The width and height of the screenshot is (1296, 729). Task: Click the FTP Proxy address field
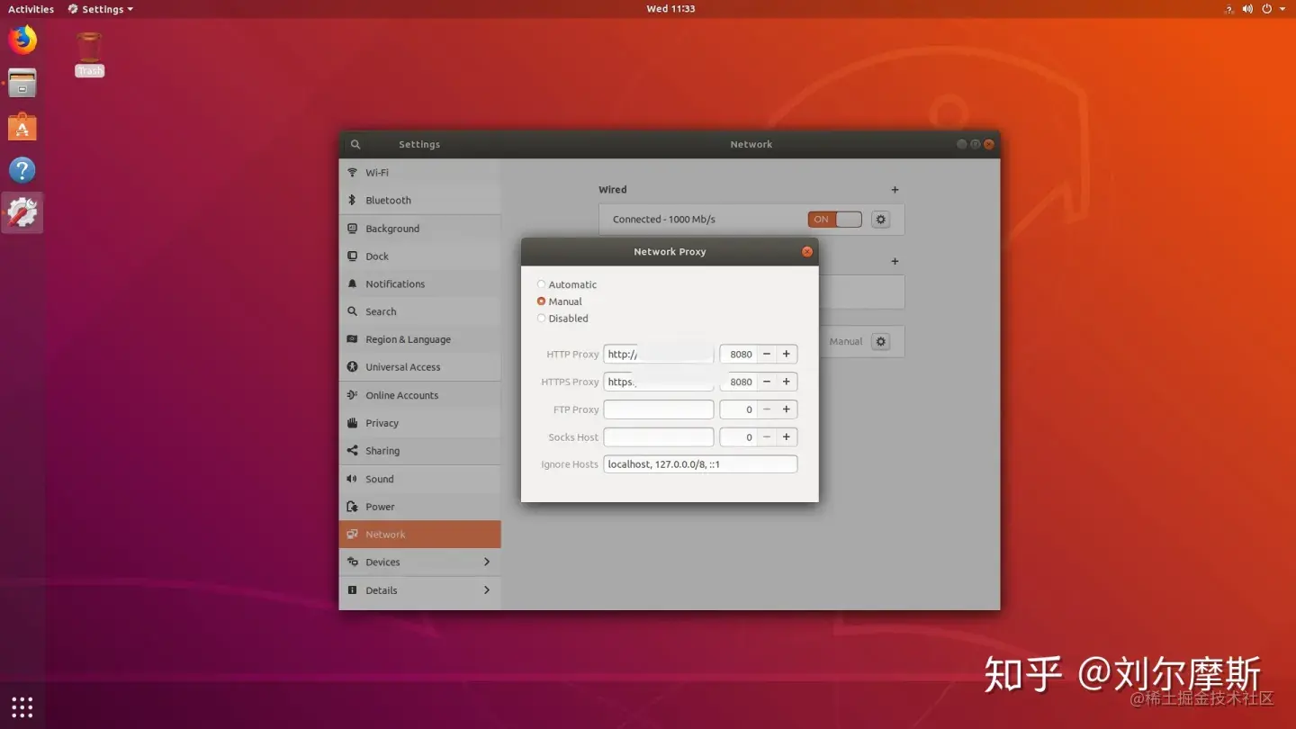(659, 409)
